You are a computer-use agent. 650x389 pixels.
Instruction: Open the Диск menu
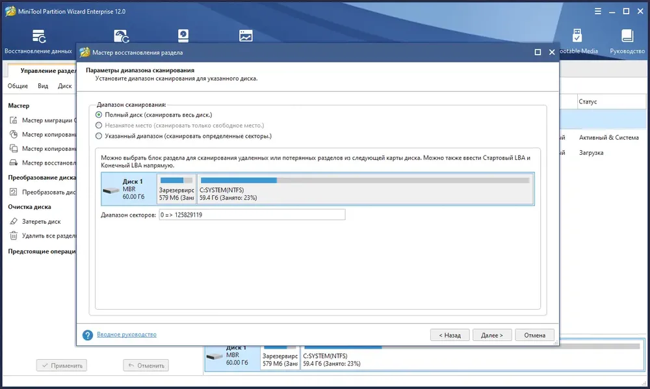tap(64, 86)
